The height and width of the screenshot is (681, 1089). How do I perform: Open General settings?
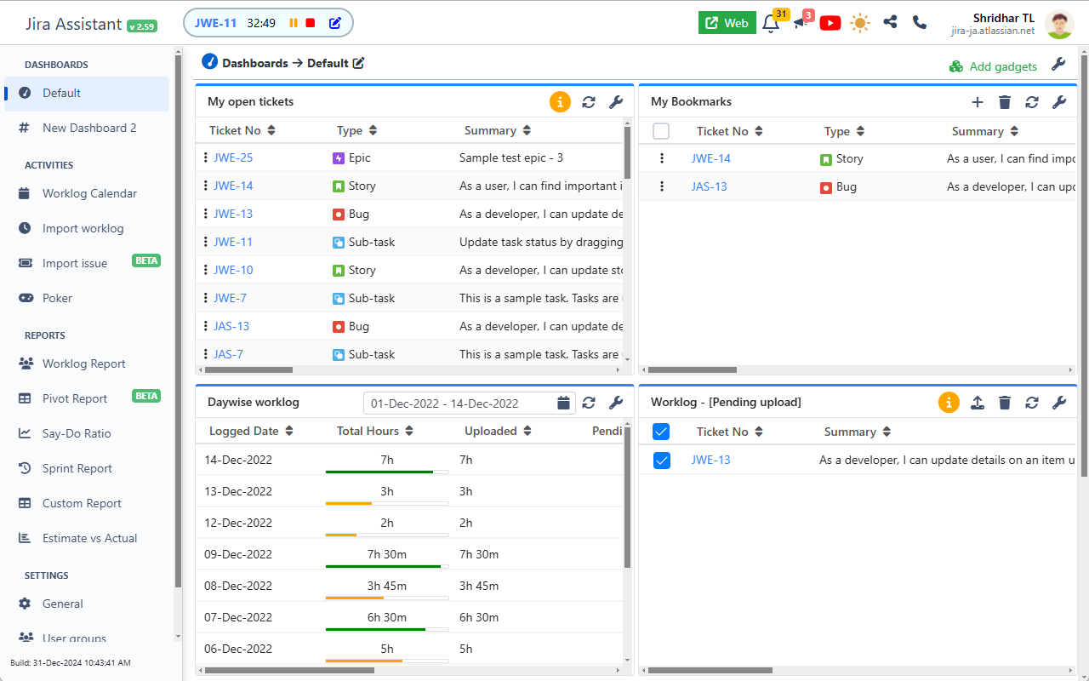click(87, 604)
